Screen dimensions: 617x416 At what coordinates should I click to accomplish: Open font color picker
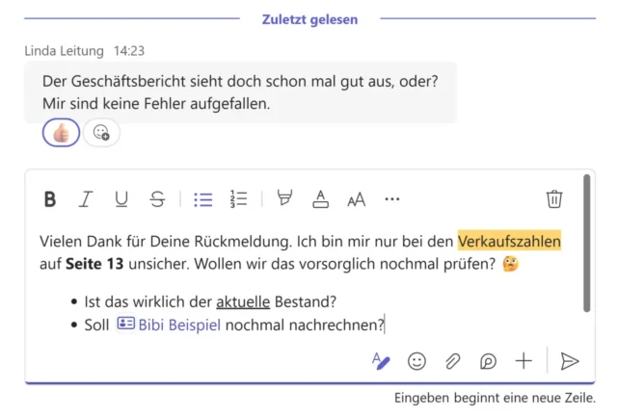coord(320,199)
